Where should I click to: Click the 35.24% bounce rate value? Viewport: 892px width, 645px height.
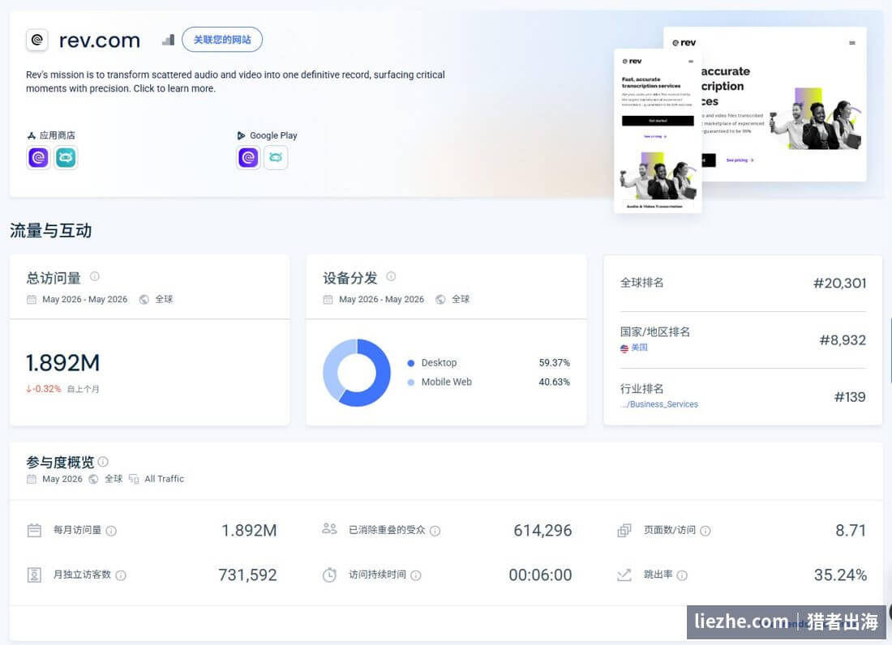tap(839, 575)
